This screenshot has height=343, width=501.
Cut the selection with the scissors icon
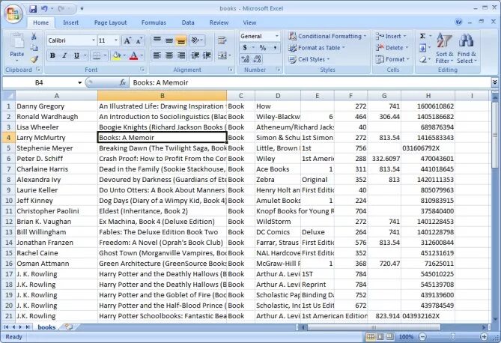coord(34,37)
